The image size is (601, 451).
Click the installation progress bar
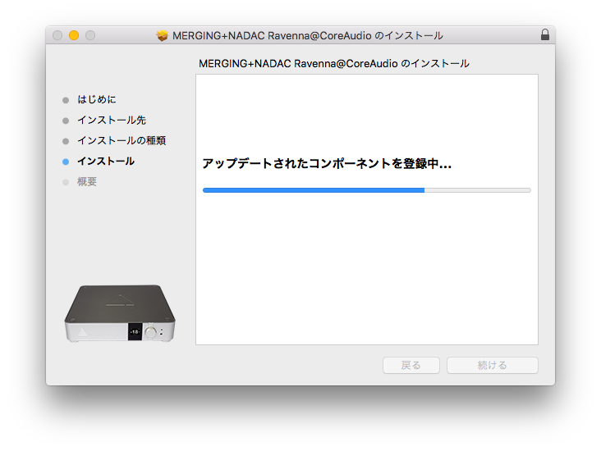(367, 190)
